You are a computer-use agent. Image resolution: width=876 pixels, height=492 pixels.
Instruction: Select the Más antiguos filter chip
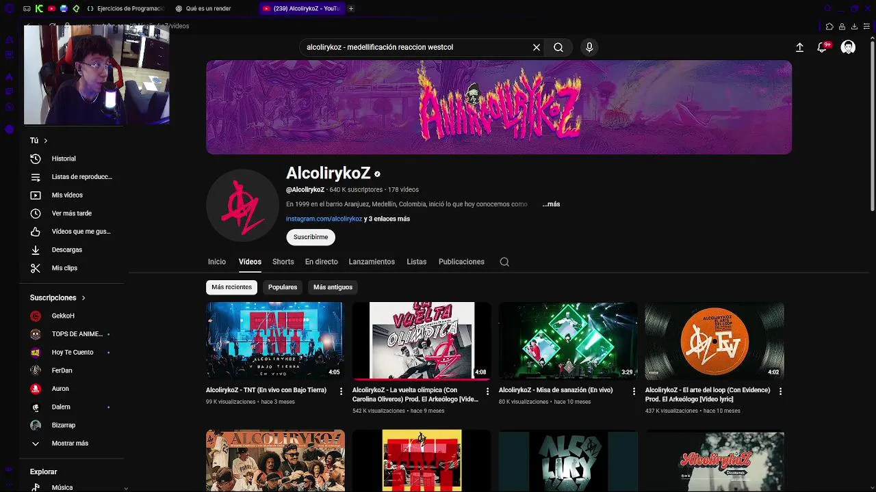(x=333, y=287)
